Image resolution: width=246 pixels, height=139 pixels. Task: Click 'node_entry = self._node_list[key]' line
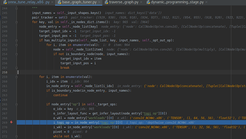(68, 26)
